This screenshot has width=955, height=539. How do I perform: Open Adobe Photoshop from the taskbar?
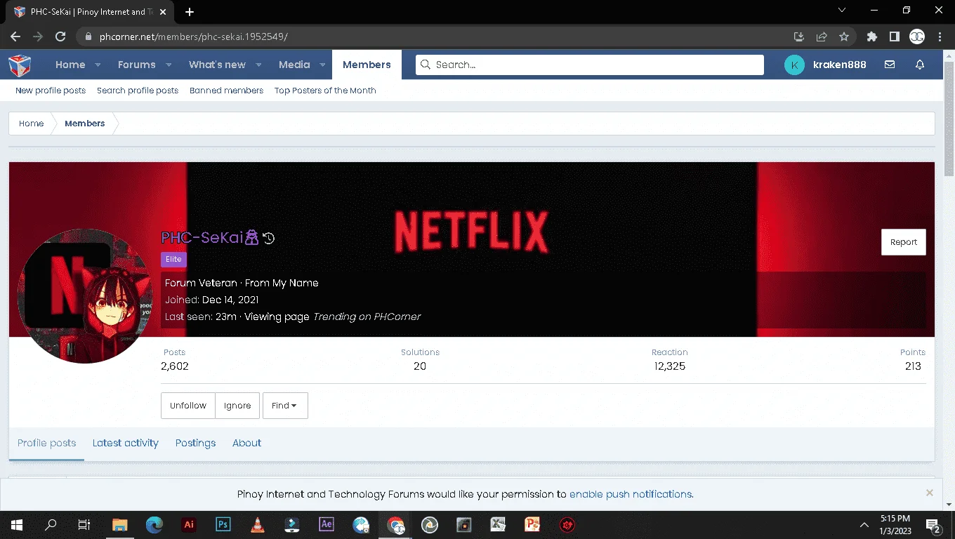[x=223, y=524]
